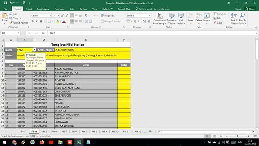Increase the indent

[x=90, y=21]
